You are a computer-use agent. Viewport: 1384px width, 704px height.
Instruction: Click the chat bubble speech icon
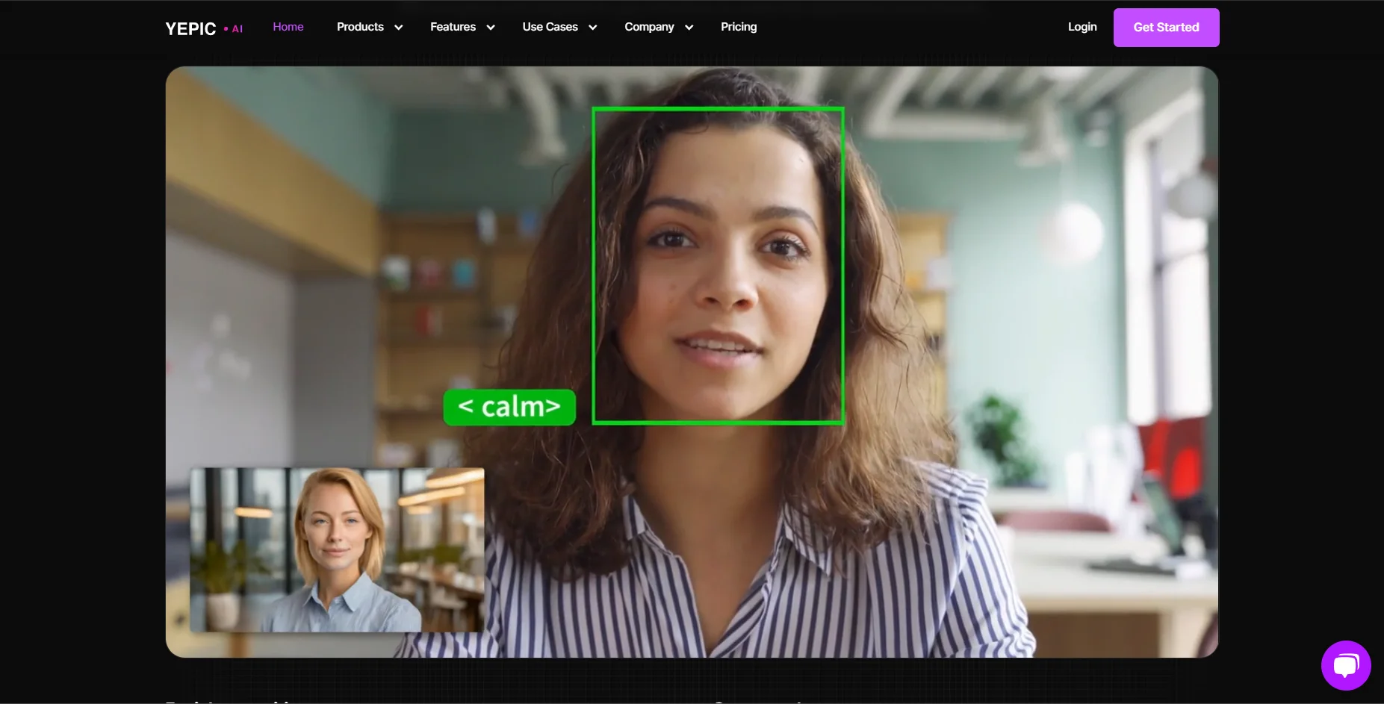1345,665
